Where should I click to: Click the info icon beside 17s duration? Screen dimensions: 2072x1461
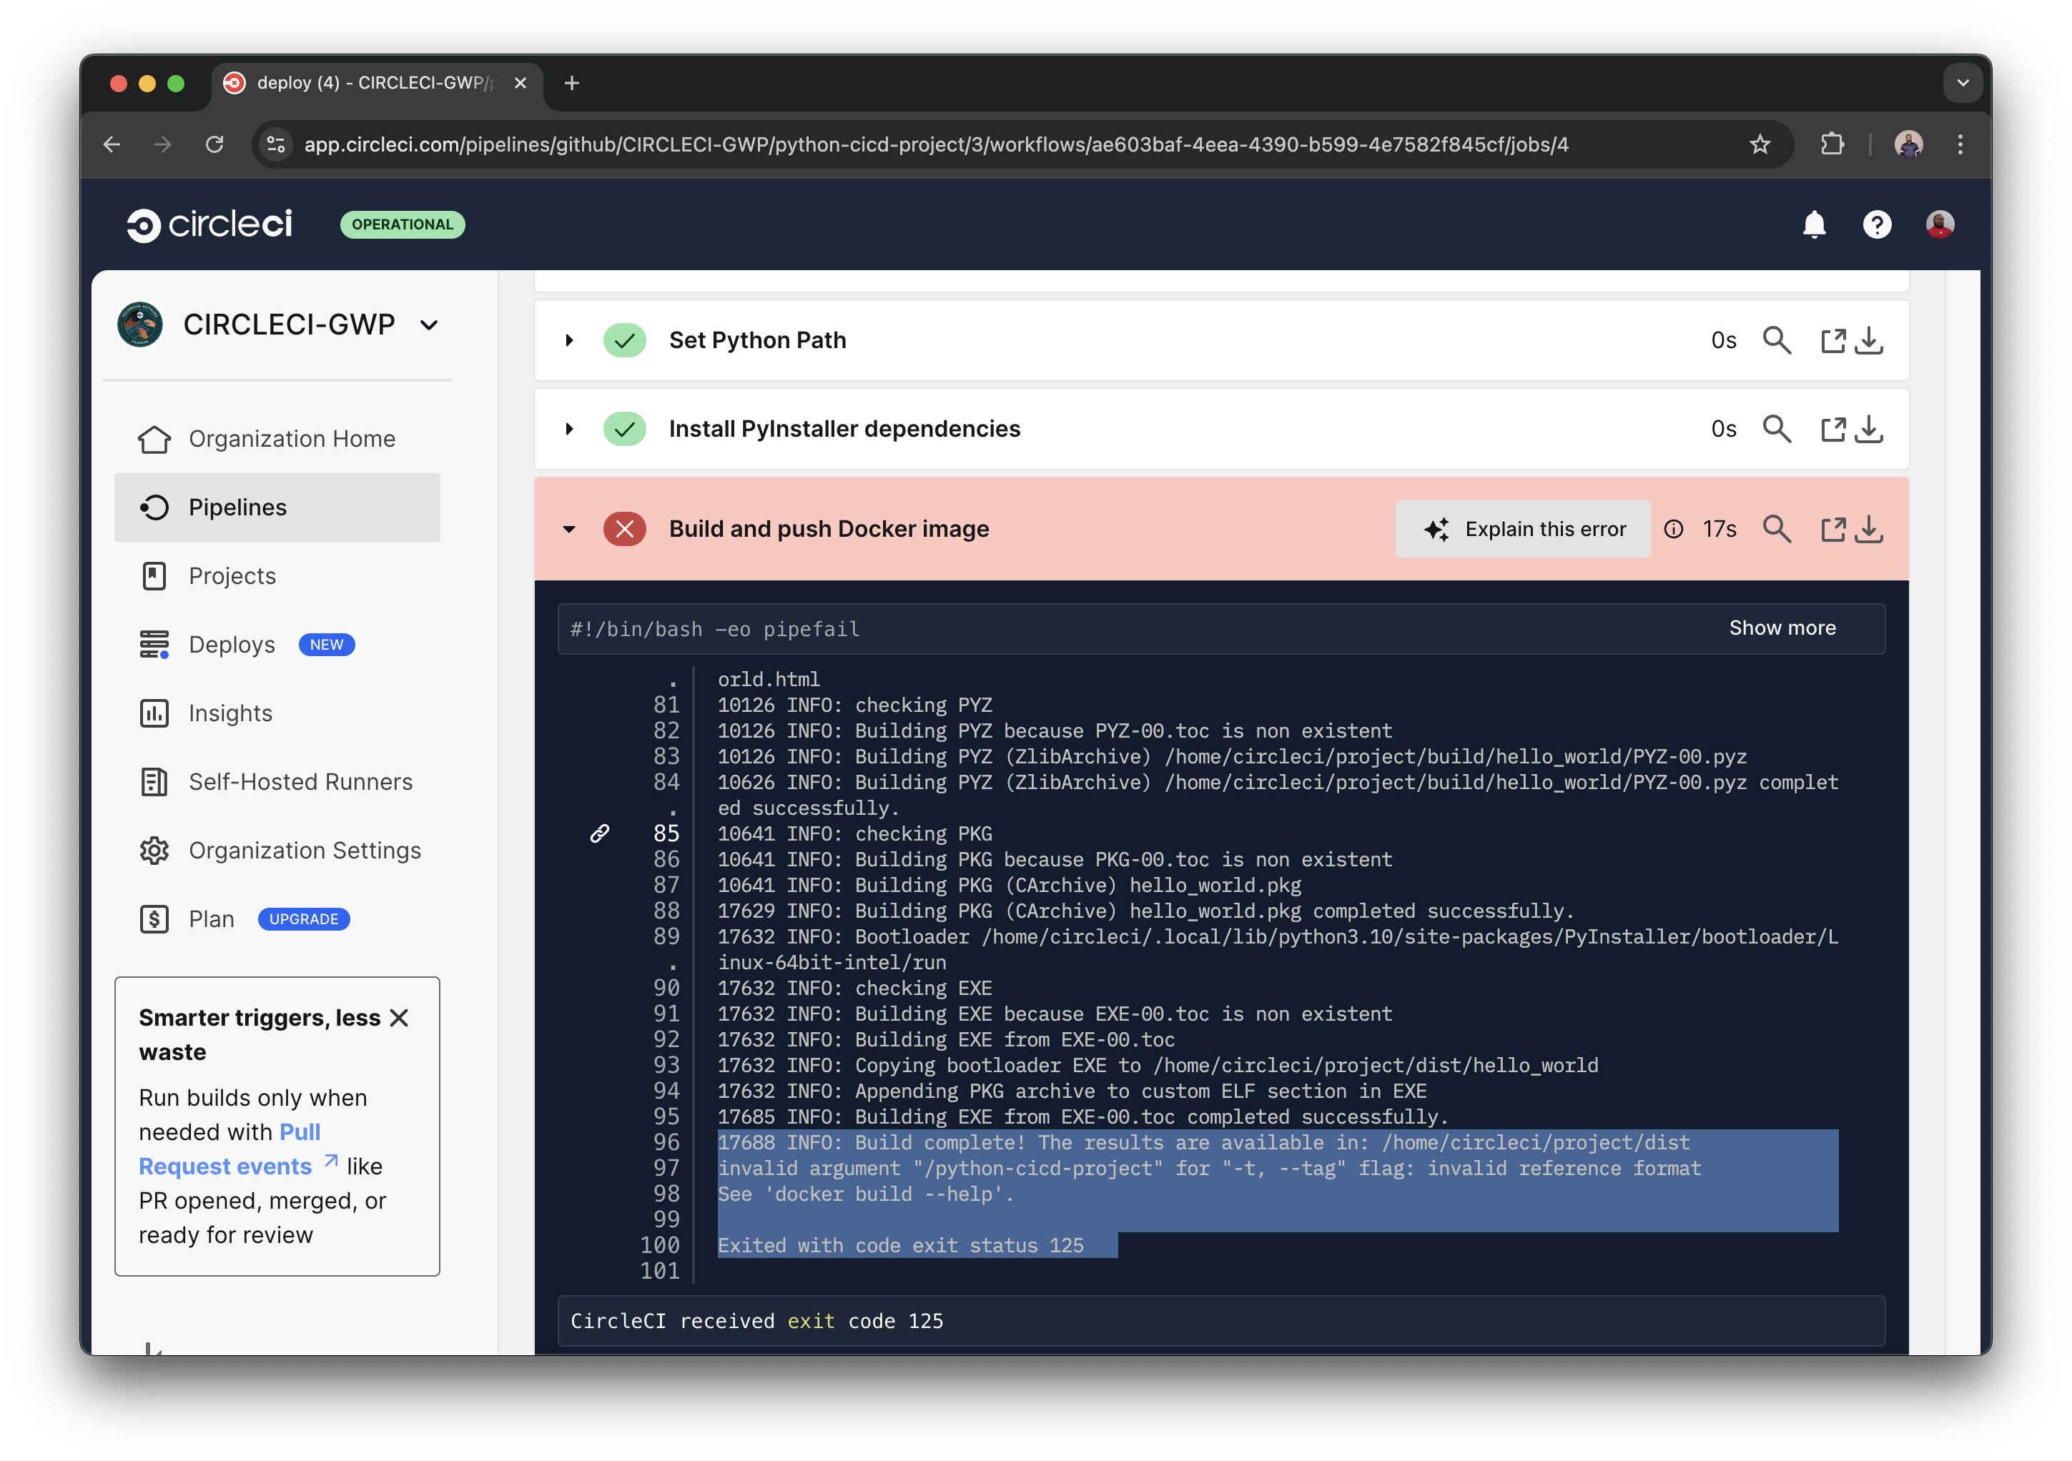pyautogui.click(x=1673, y=529)
